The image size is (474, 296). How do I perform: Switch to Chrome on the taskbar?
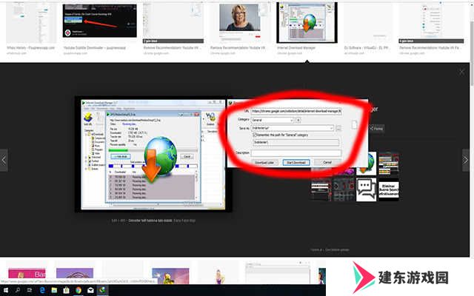[x=79, y=290]
